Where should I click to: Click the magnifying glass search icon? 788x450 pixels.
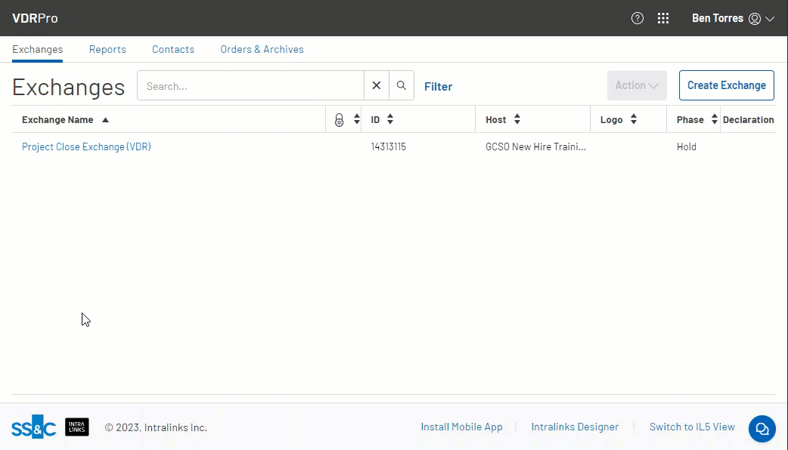pos(402,86)
